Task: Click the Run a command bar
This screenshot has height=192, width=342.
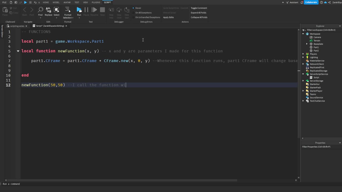Action: coord(171,184)
